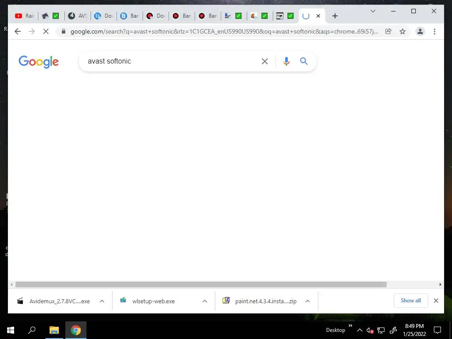
Task: Submit search with the magnifier icon
Action: coord(304,61)
